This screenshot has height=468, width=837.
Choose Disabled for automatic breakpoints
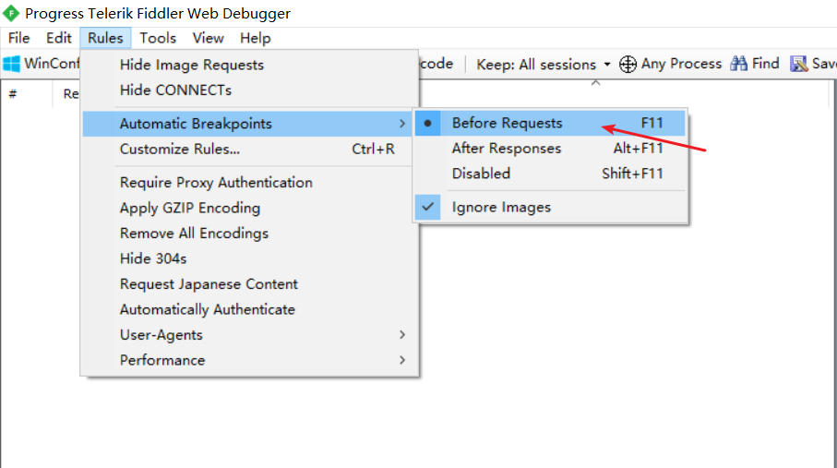481,174
